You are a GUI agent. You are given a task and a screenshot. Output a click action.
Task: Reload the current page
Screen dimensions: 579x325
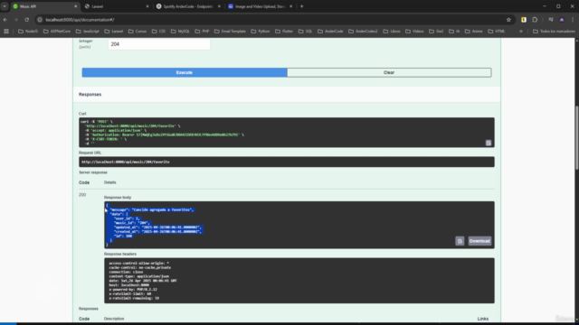pyautogui.click(x=26, y=20)
